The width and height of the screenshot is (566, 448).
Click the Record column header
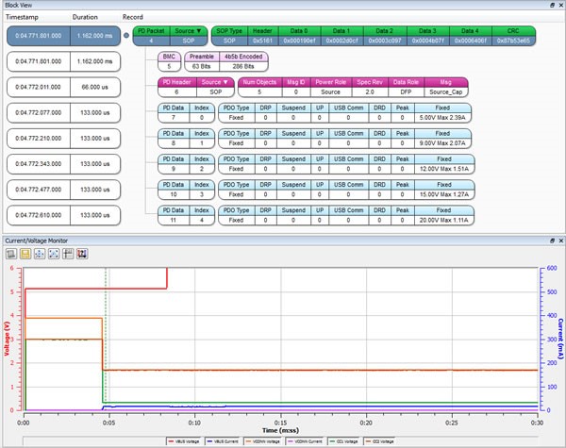(133, 17)
